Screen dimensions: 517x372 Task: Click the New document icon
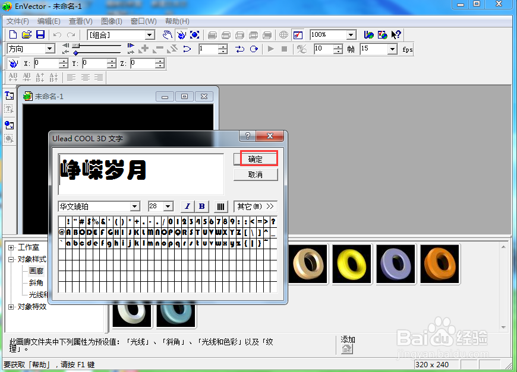13,34
